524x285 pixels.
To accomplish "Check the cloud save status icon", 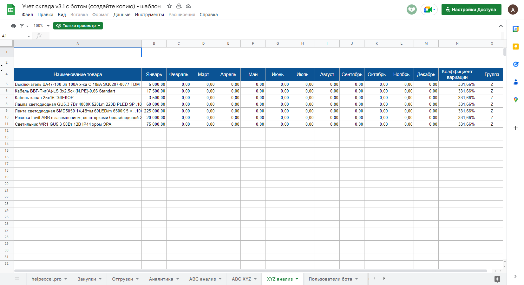I will click(x=188, y=6).
